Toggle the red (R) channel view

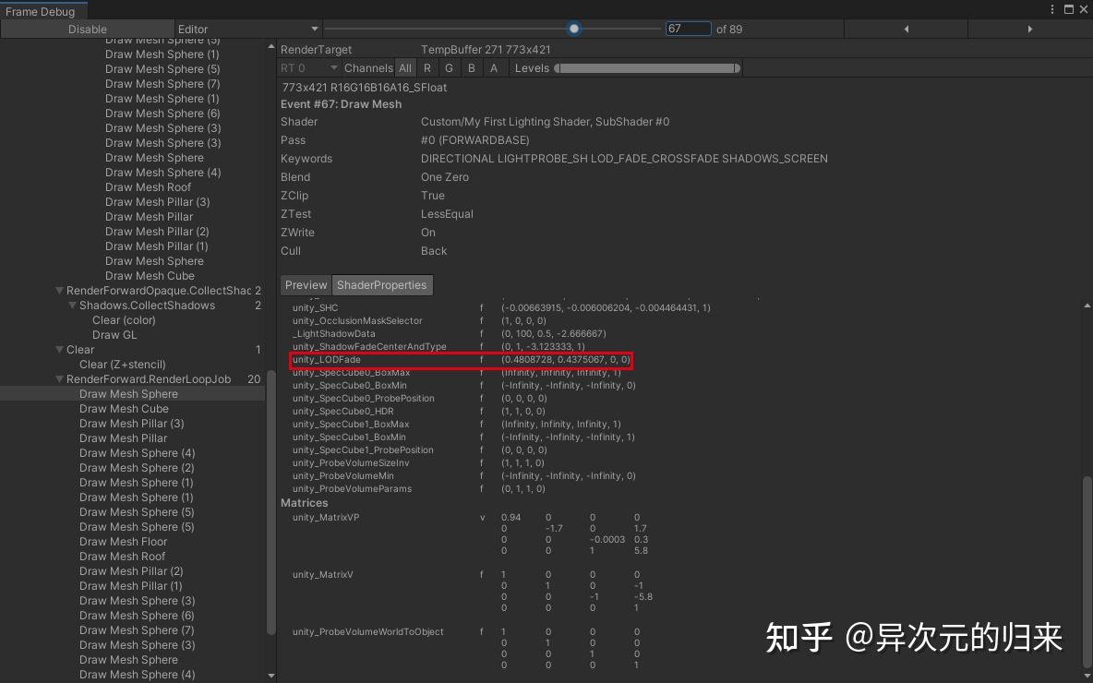pos(426,67)
